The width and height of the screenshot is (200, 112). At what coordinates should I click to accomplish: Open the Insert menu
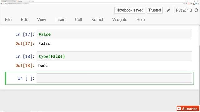(60, 19)
